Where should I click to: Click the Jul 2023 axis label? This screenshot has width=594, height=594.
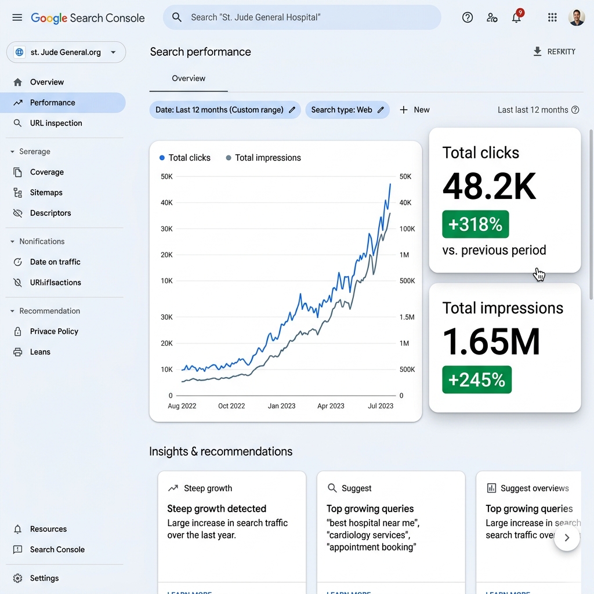(381, 406)
